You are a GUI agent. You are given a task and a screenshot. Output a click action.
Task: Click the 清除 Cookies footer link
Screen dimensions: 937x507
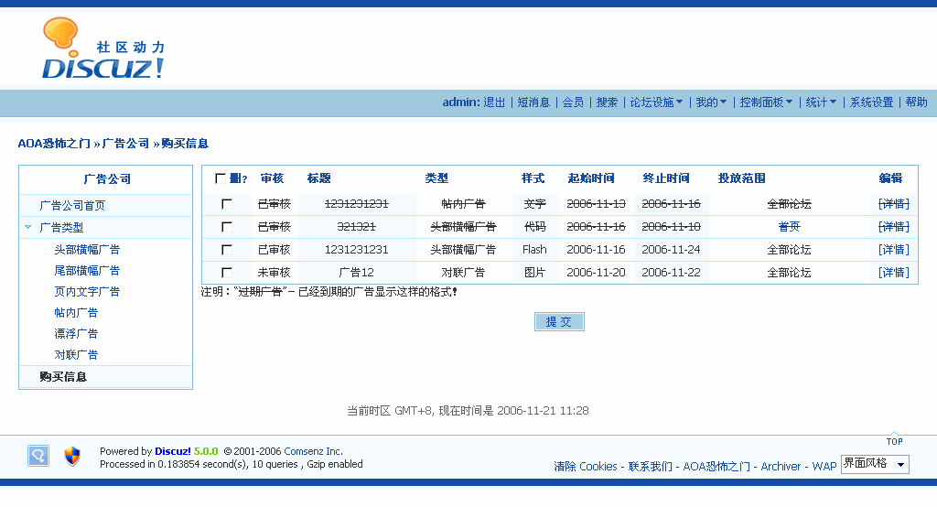(x=586, y=467)
